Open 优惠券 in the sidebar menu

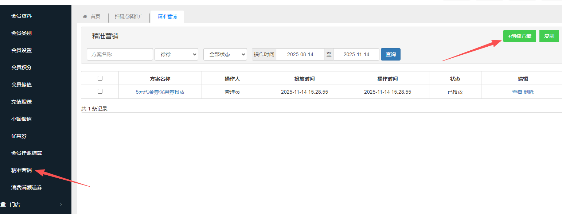(19, 136)
